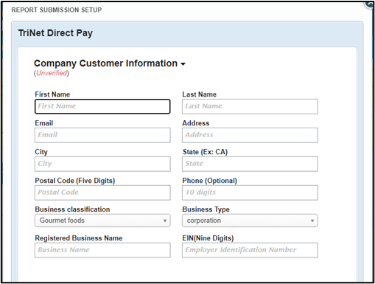Select the EIN Employer Identification Number field
The height and width of the screenshot is (284, 375).
click(250, 250)
